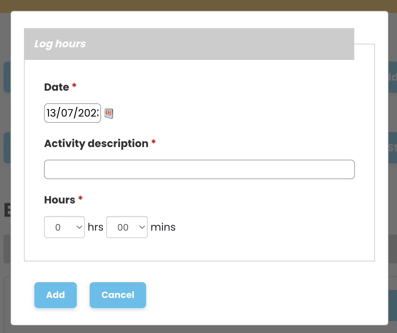Click the Cancel button
This screenshot has height=333, width=397.
point(118,295)
